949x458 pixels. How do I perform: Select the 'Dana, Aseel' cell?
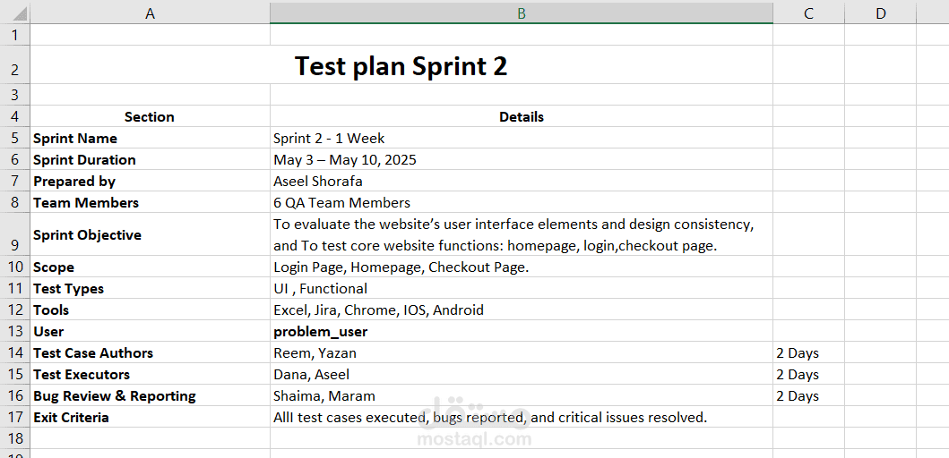pos(522,374)
